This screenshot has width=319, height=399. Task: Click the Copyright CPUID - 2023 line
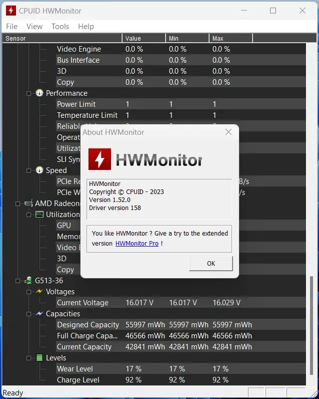click(x=126, y=191)
